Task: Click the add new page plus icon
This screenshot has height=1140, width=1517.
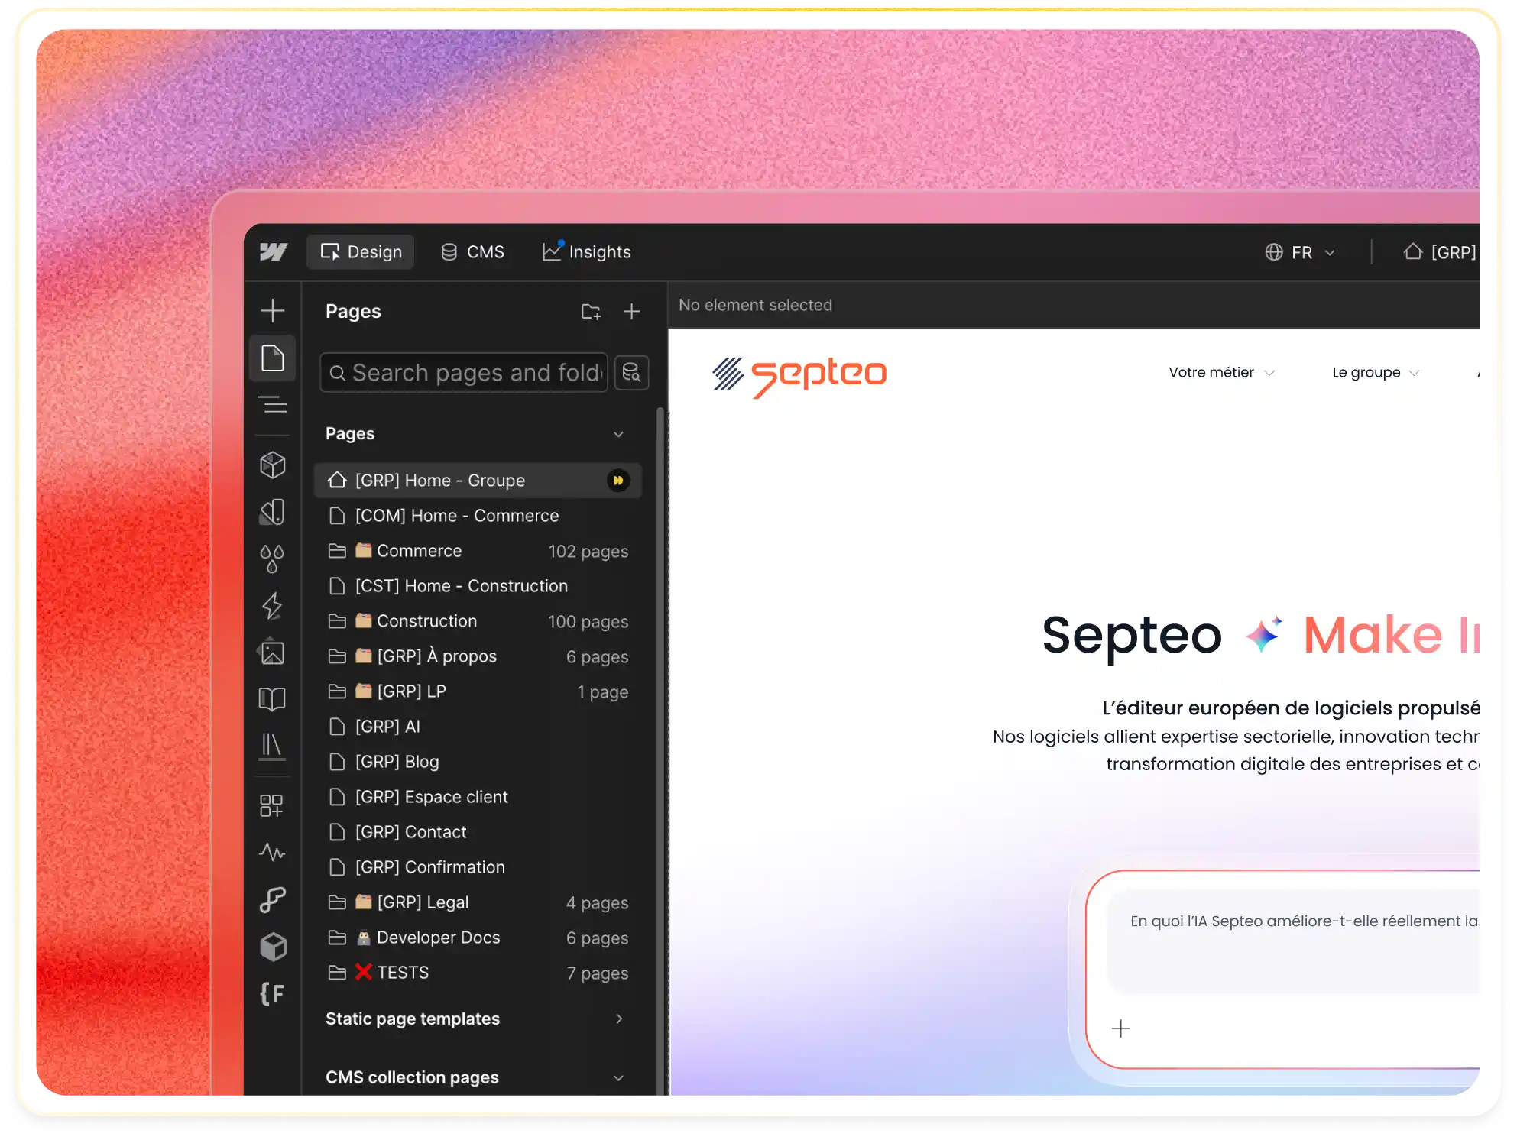Action: (631, 312)
